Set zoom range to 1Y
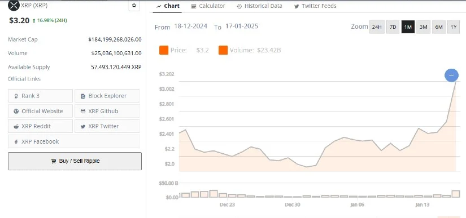Viewport: 466px width, 218px height. 454,27
